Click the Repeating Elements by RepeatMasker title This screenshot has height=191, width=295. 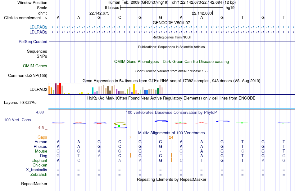click(x=171, y=180)
